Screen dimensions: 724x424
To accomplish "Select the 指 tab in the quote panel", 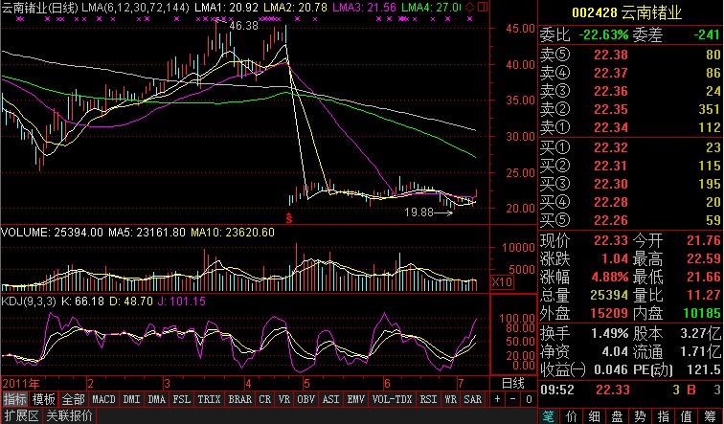I will click(x=663, y=416).
